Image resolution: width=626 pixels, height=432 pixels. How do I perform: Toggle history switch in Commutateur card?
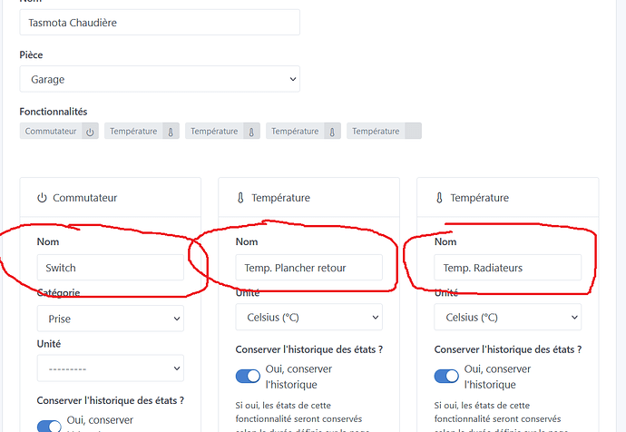(49, 426)
